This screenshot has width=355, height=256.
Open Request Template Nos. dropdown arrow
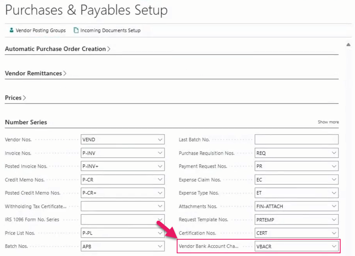[334, 219]
